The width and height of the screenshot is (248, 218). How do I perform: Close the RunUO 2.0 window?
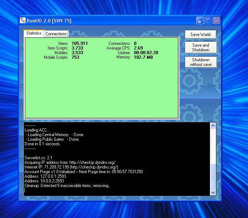point(216,21)
